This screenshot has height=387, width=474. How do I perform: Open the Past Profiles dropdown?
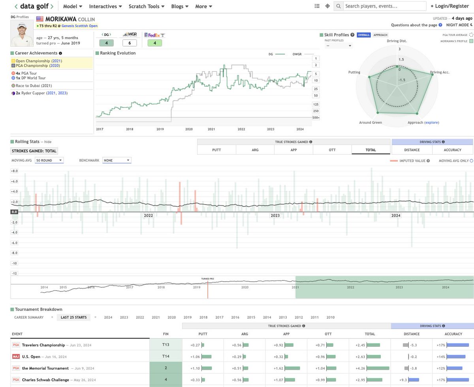tap(339, 46)
